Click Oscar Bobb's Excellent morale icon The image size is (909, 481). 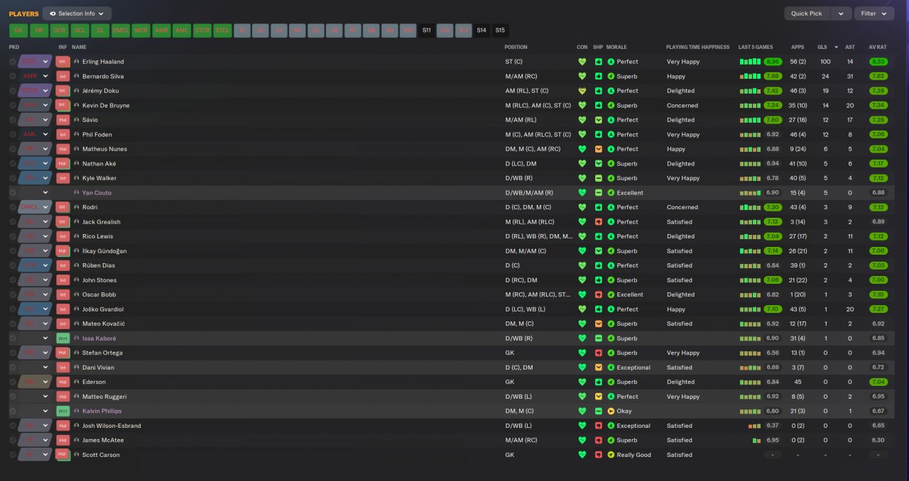click(611, 295)
